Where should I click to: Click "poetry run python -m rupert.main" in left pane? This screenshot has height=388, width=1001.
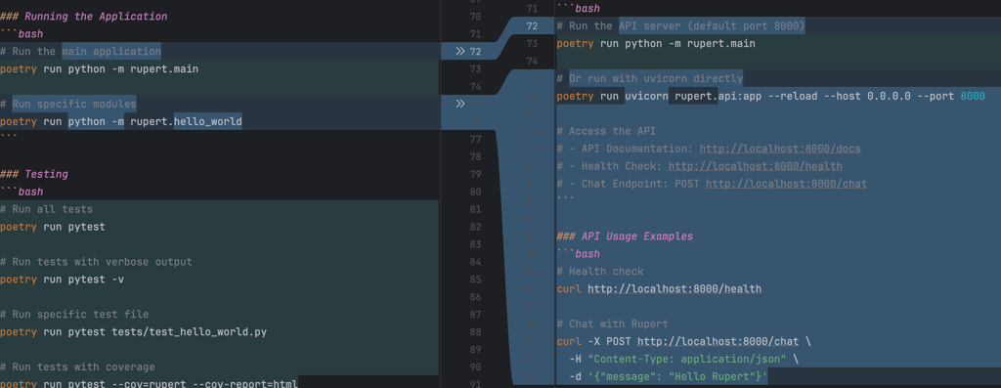click(x=99, y=68)
